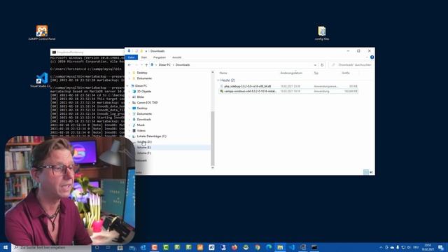Screen dimensions: 448x252
Task: Click the taskbar search box
Action: [x=51, y=247]
